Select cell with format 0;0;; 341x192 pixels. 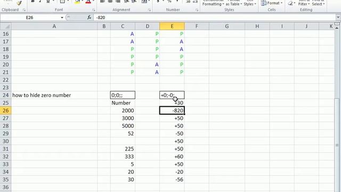[123, 95]
